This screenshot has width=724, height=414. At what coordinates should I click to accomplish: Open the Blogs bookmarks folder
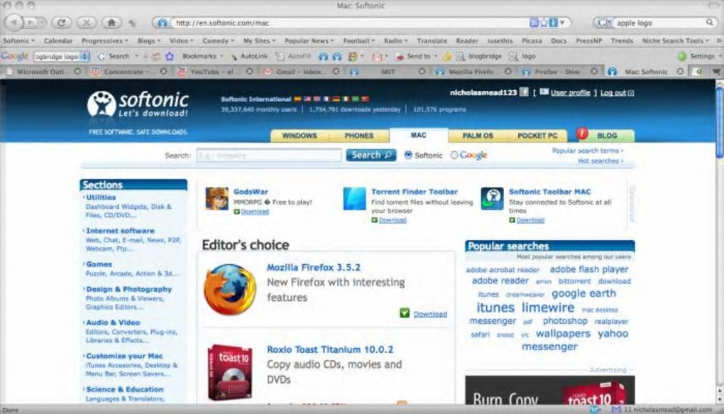pyautogui.click(x=148, y=40)
